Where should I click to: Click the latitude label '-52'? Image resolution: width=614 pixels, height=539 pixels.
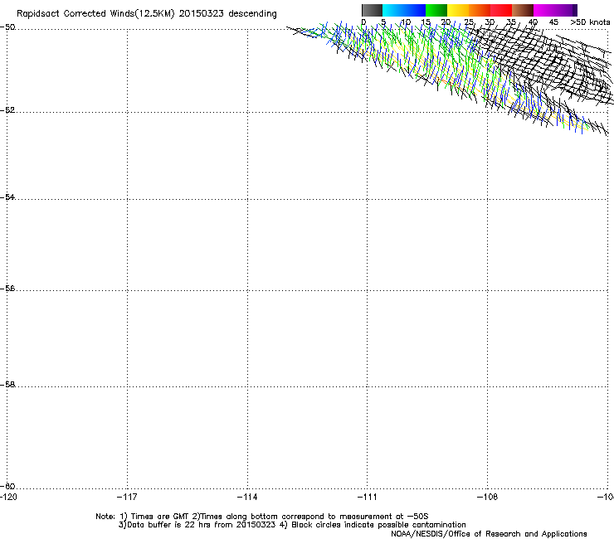(x=7, y=110)
